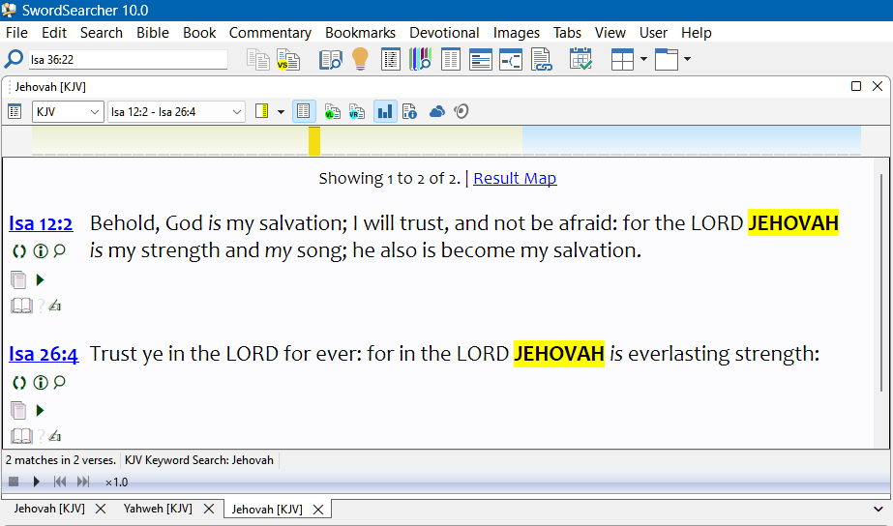Play audio for verse Isa 26:4

tap(40, 410)
